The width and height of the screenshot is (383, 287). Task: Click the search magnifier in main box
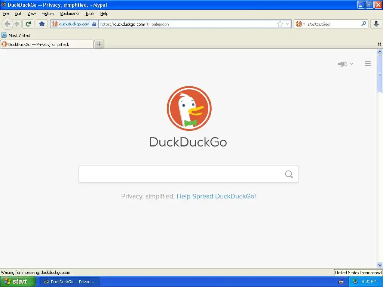point(289,174)
